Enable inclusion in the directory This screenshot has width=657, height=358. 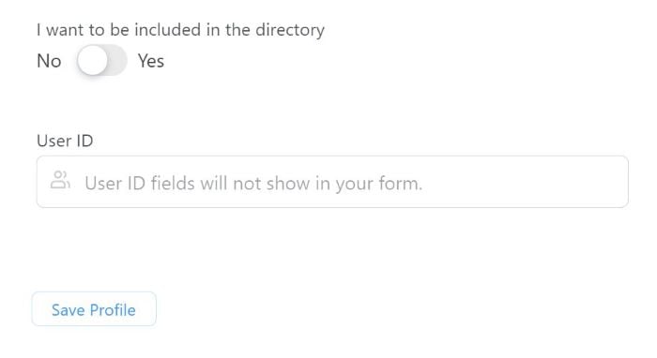point(101,61)
